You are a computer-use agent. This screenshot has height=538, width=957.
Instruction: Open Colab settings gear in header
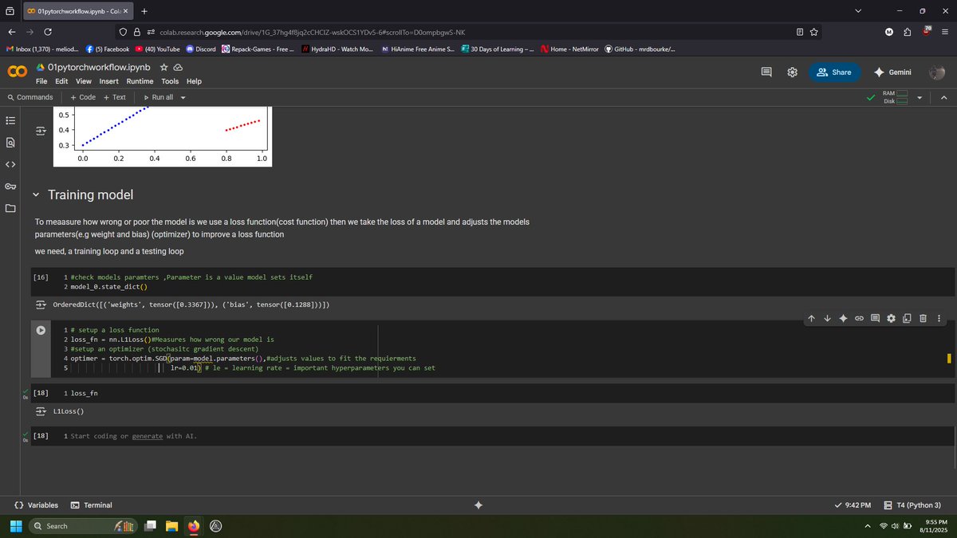coord(792,72)
